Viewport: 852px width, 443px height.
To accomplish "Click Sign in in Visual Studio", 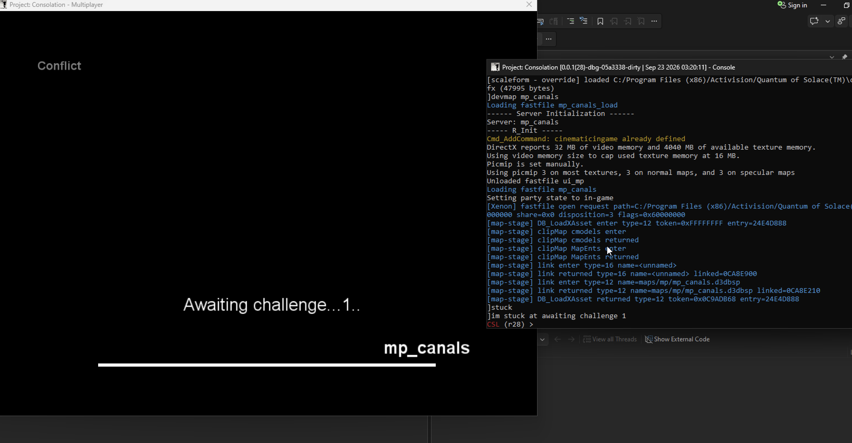I will pos(792,5).
